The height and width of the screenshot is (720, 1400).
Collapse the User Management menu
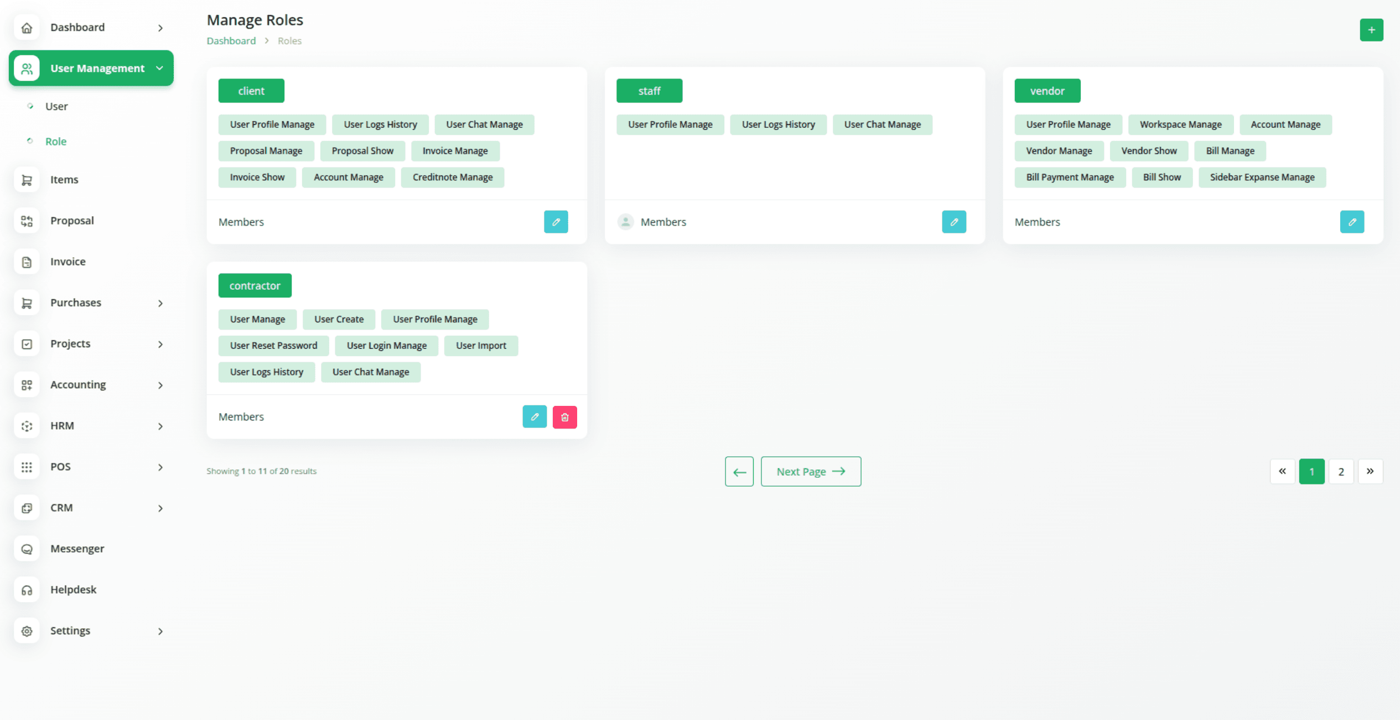pyautogui.click(x=159, y=68)
